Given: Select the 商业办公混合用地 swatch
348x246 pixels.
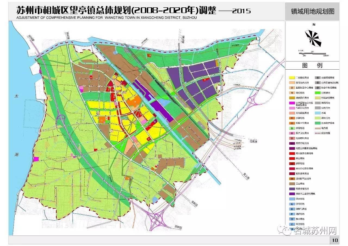Looking at the screenshot, I should tap(291, 168).
